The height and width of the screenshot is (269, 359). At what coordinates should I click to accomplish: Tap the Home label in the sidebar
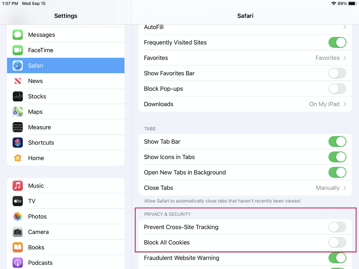pyautogui.click(x=36, y=158)
